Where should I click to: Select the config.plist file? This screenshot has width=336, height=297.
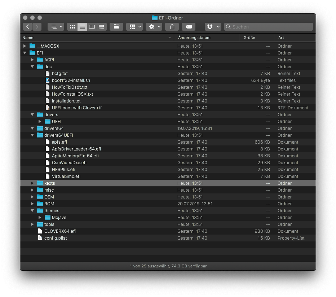56,238
